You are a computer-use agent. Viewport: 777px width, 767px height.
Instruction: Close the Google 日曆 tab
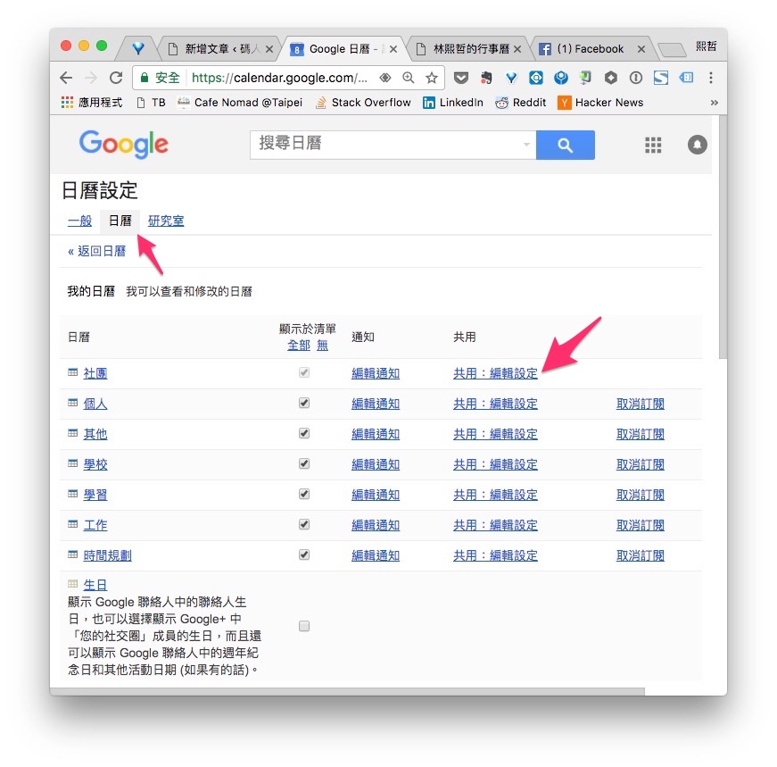tap(393, 49)
